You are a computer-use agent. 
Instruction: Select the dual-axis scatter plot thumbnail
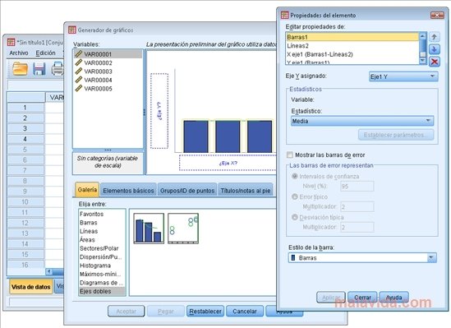point(183,229)
